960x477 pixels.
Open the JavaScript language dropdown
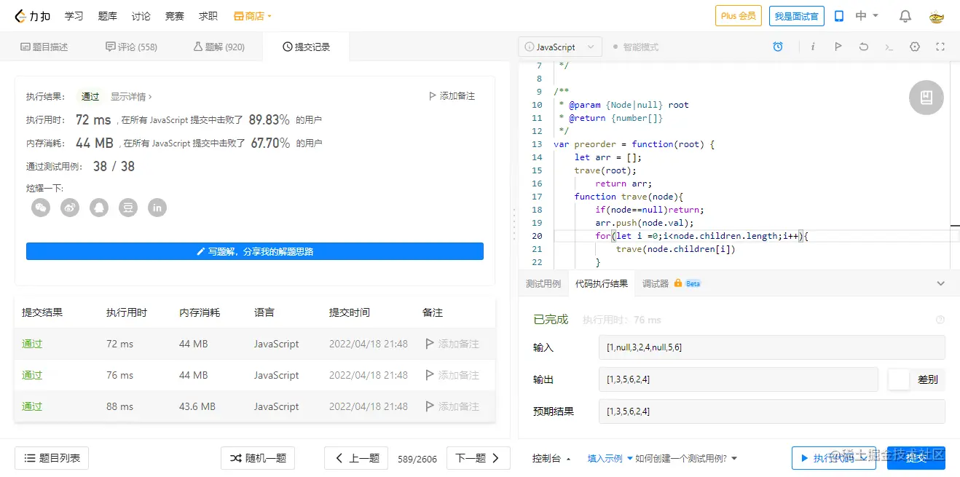(x=560, y=47)
